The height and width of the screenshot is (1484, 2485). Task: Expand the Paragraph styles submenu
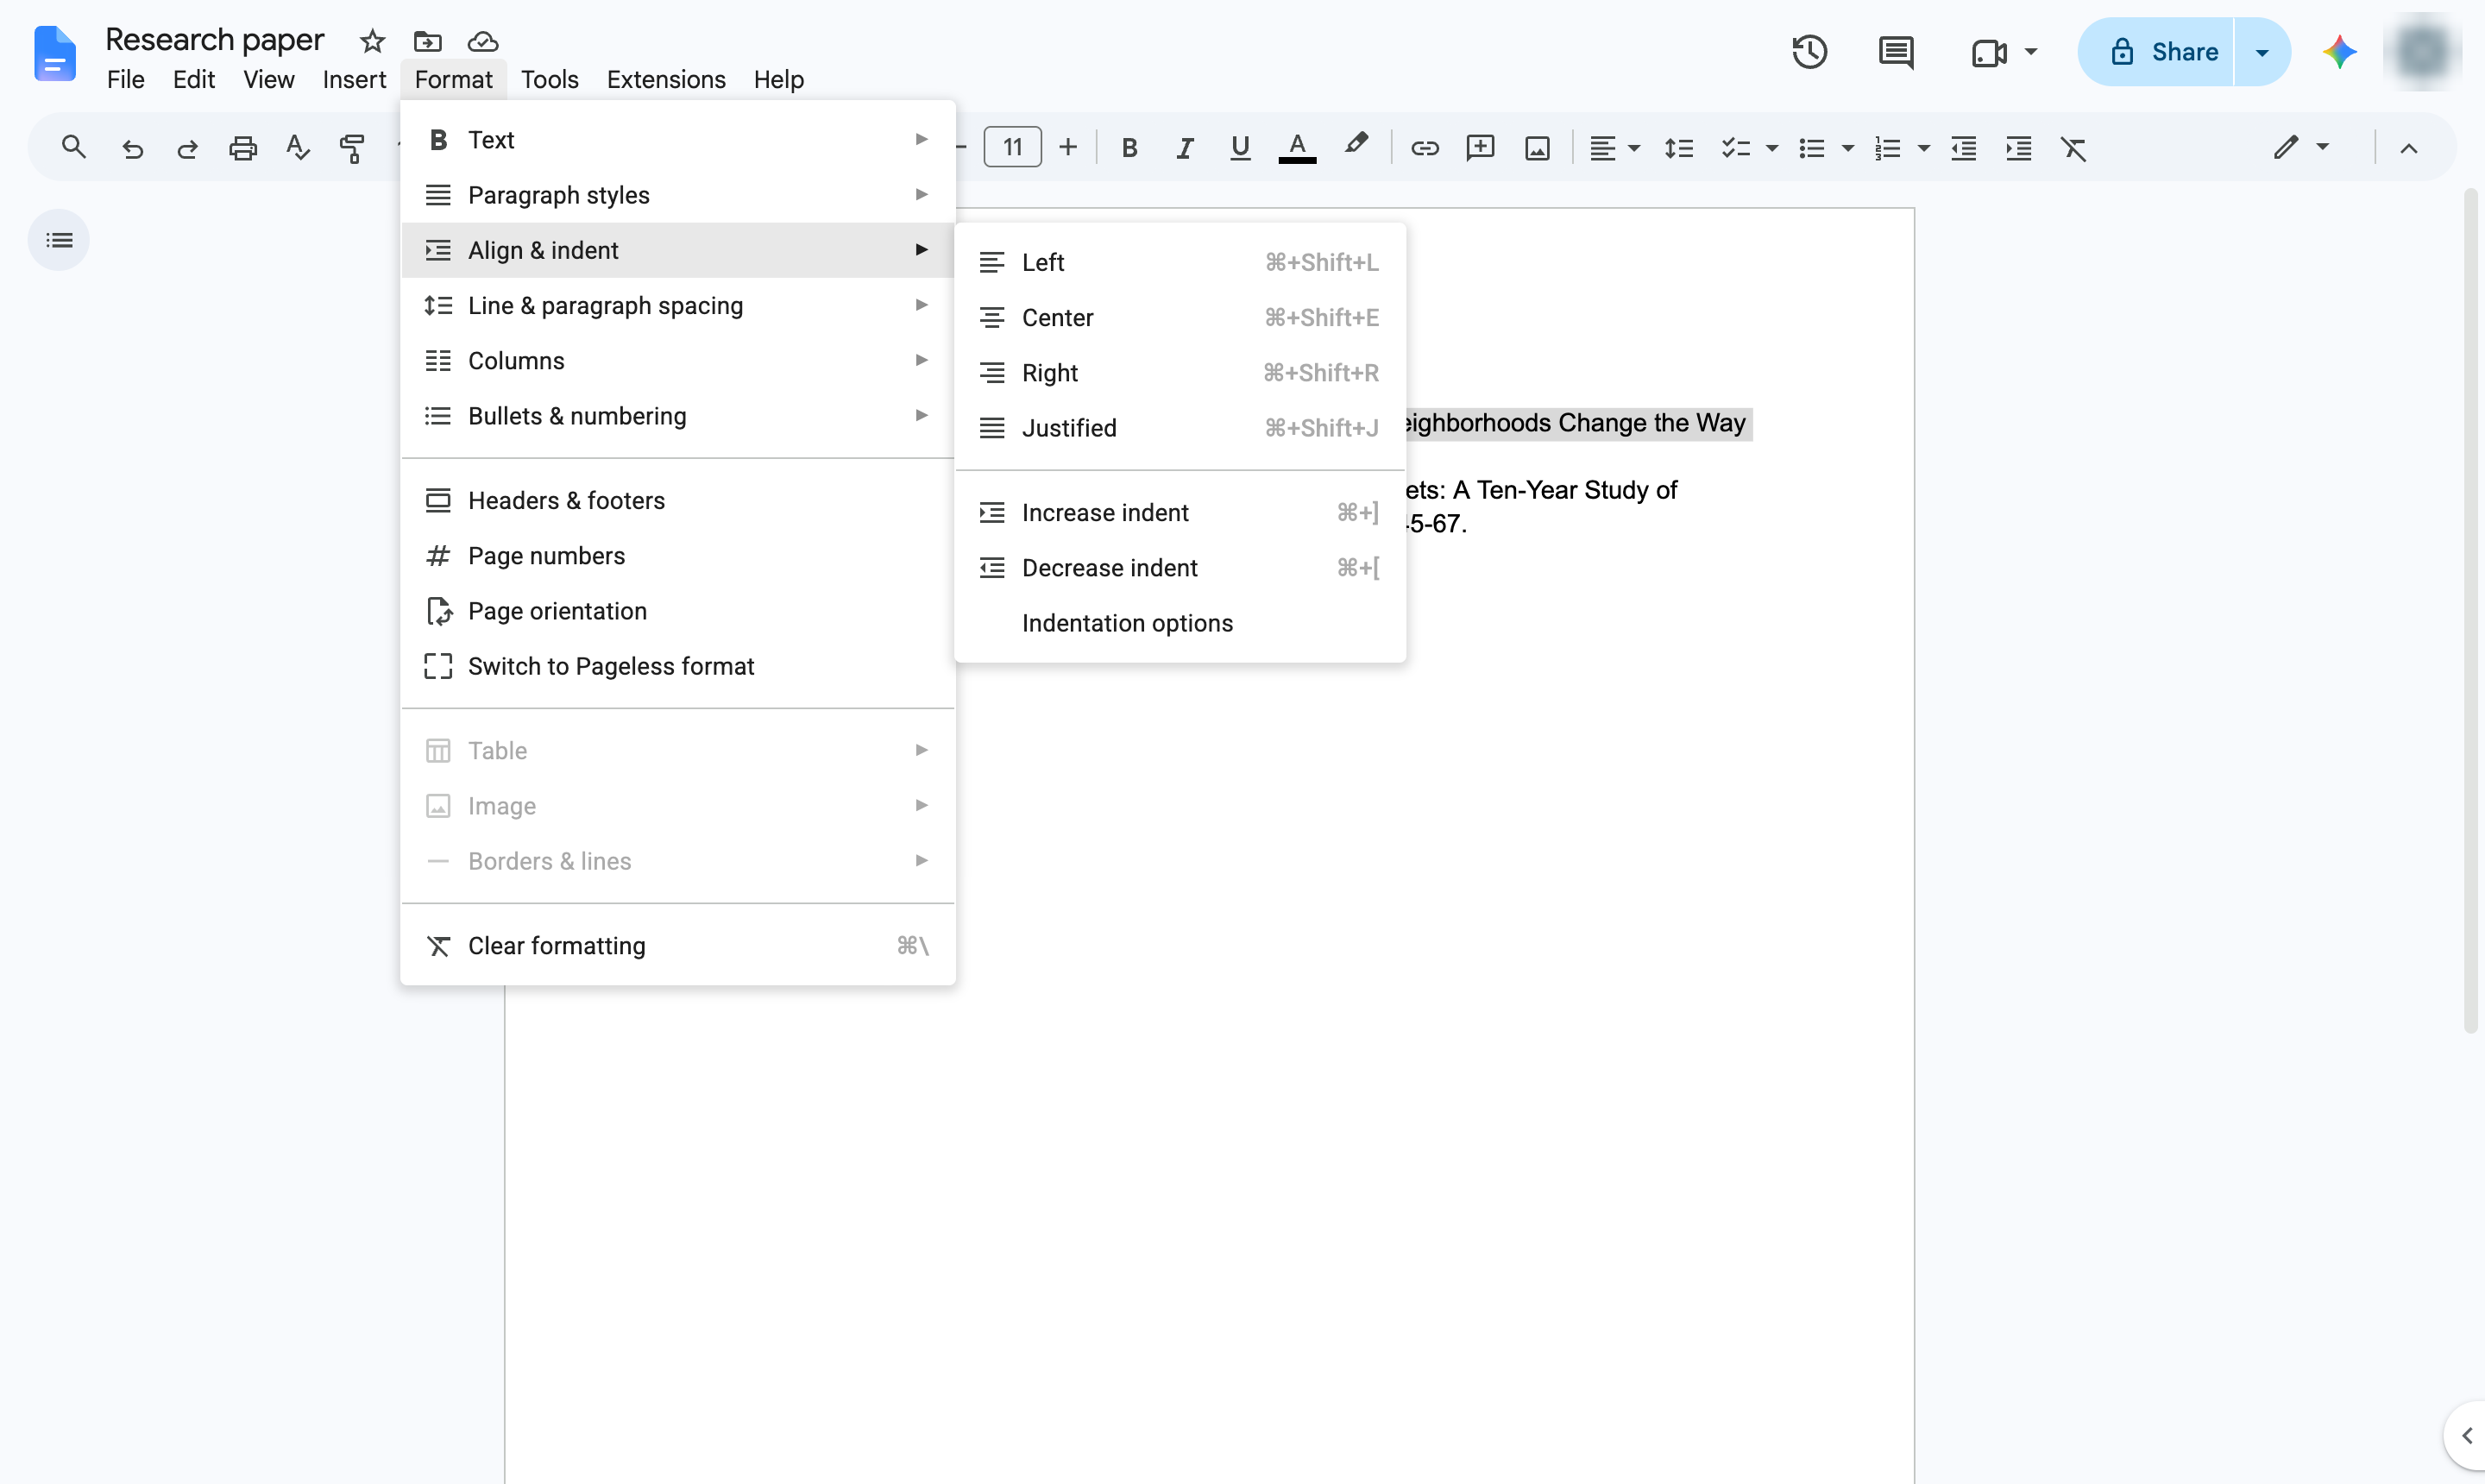tap(678, 195)
